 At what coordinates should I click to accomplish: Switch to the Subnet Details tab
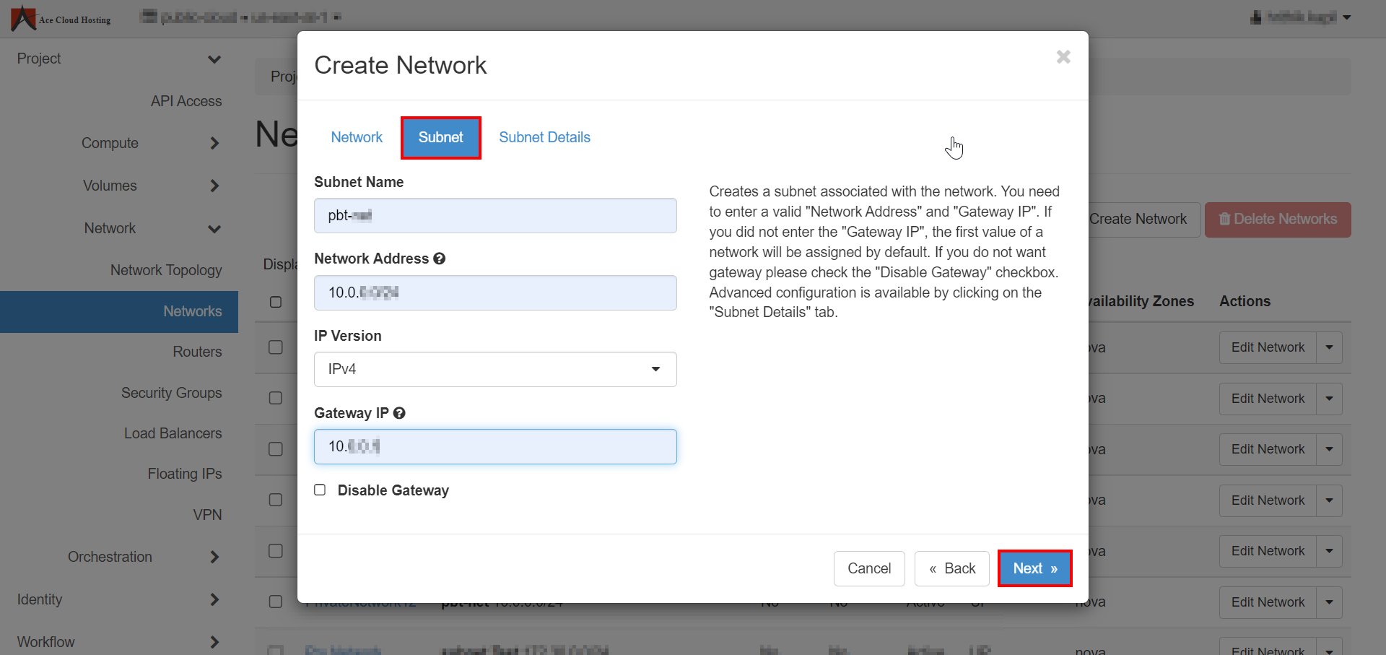click(x=544, y=137)
